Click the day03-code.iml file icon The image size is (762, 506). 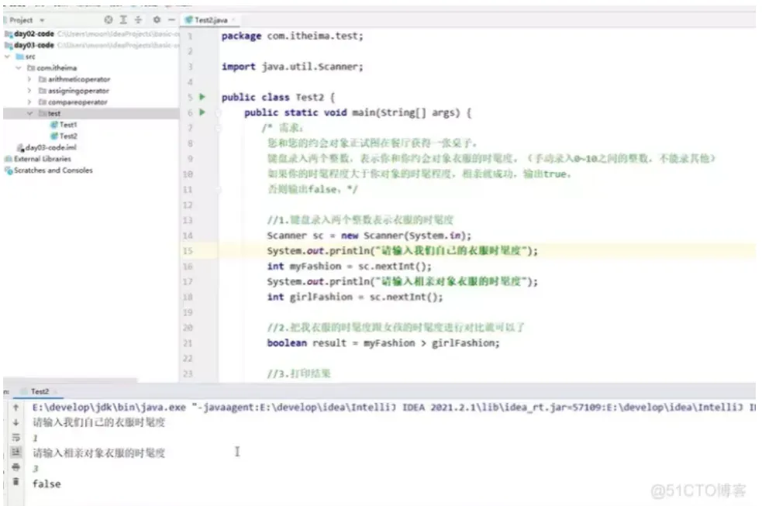[x=20, y=148]
